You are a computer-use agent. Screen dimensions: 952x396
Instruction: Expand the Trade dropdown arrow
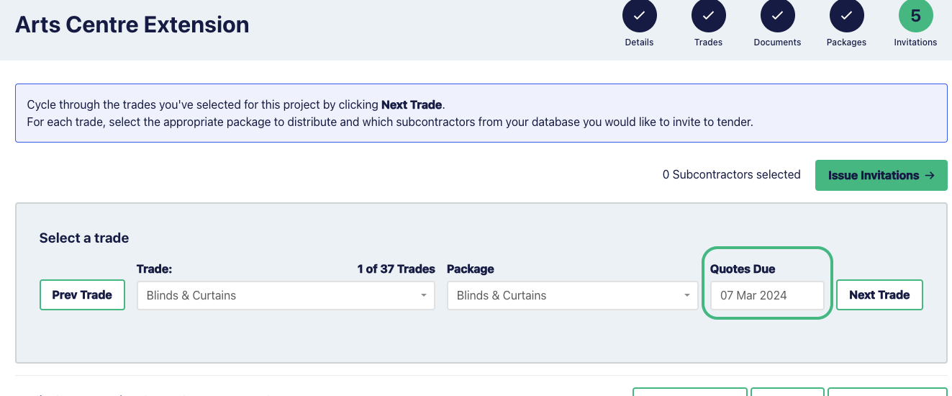point(424,295)
